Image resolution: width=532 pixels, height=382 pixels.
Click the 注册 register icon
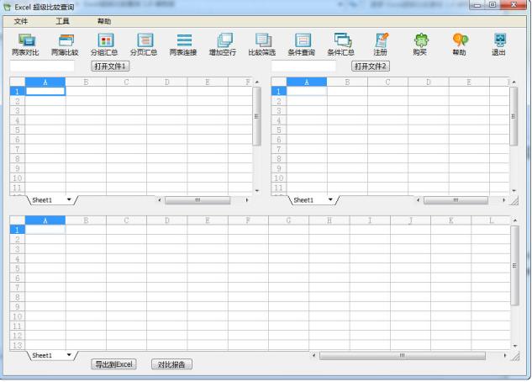tap(381, 45)
